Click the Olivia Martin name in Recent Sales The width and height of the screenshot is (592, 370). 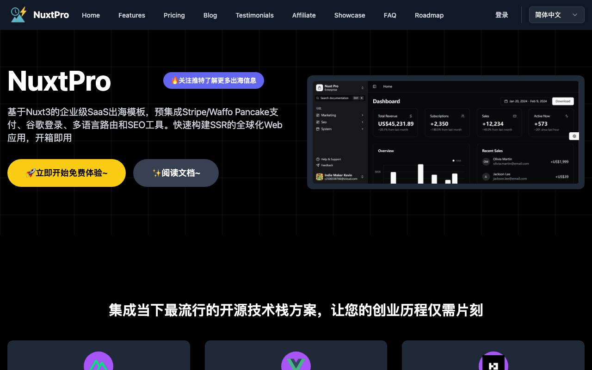(x=502, y=159)
